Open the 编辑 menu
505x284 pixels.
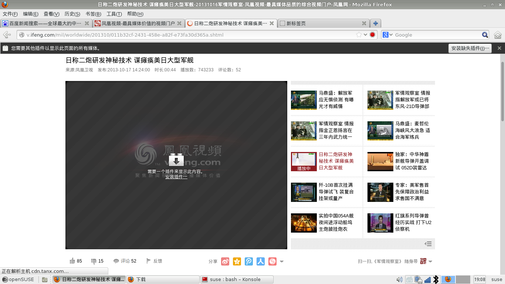click(31, 14)
